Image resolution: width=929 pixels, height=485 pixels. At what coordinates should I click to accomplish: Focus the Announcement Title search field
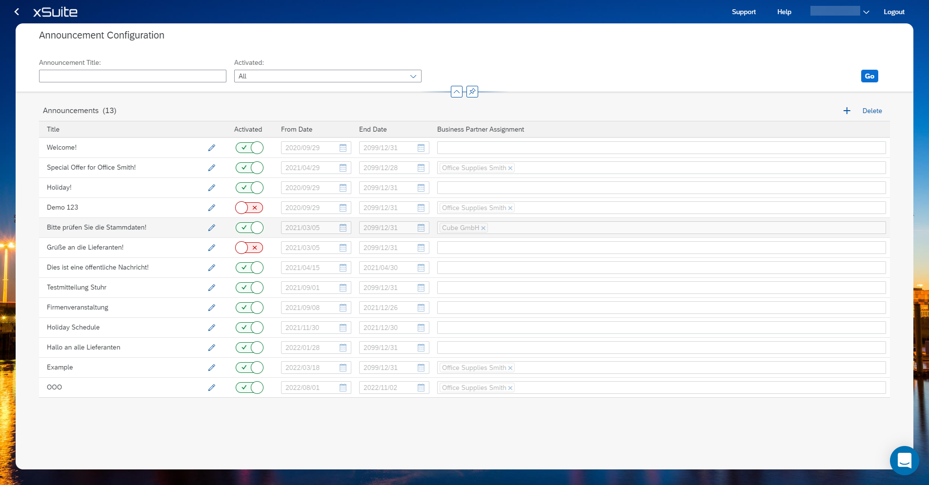click(x=133, y=76)
